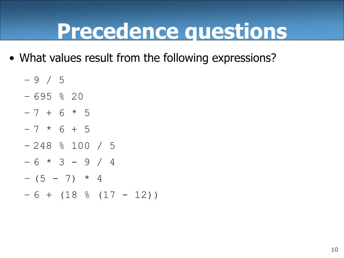Click the number 248 in the fifth expression
The width and height of the screenshot is (344, 258).
43,146
